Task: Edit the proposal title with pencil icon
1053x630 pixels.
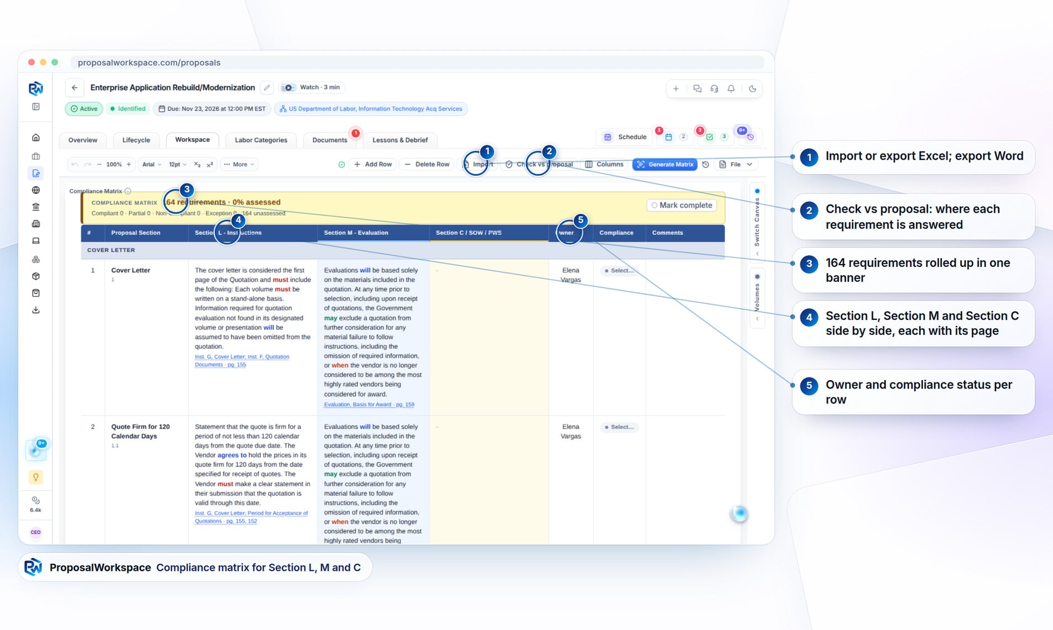Action: coord(267,87)
